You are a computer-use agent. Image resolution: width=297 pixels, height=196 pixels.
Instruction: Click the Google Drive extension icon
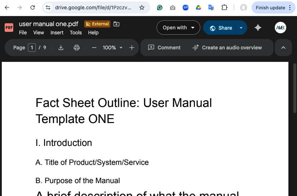coord(198,8)
